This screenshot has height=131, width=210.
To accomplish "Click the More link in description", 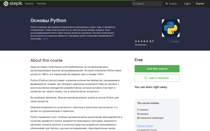I will (45, 39).
